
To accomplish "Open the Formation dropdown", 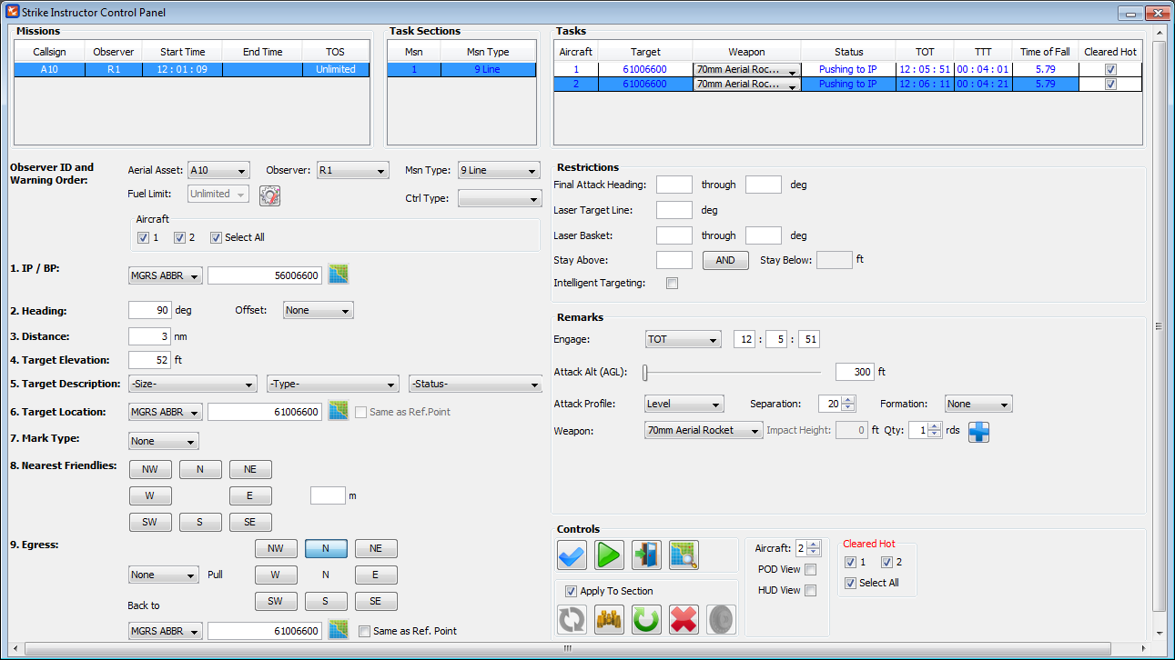I will click(978, 404).
